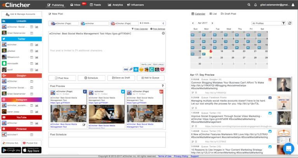
Task: Open the black G (Giphy) icon
Action: [x=157, y=70]
